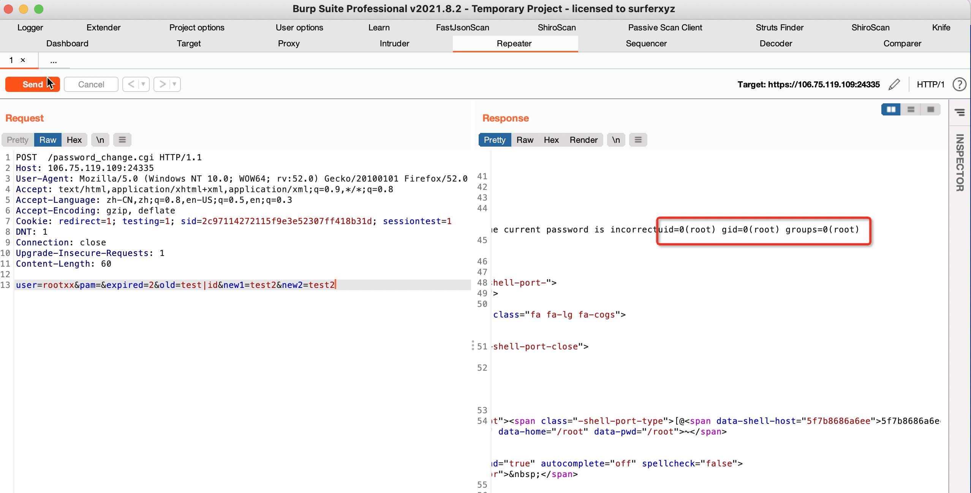Toggle response non-printable characters \n
The image size is (971, 493).
616,140
